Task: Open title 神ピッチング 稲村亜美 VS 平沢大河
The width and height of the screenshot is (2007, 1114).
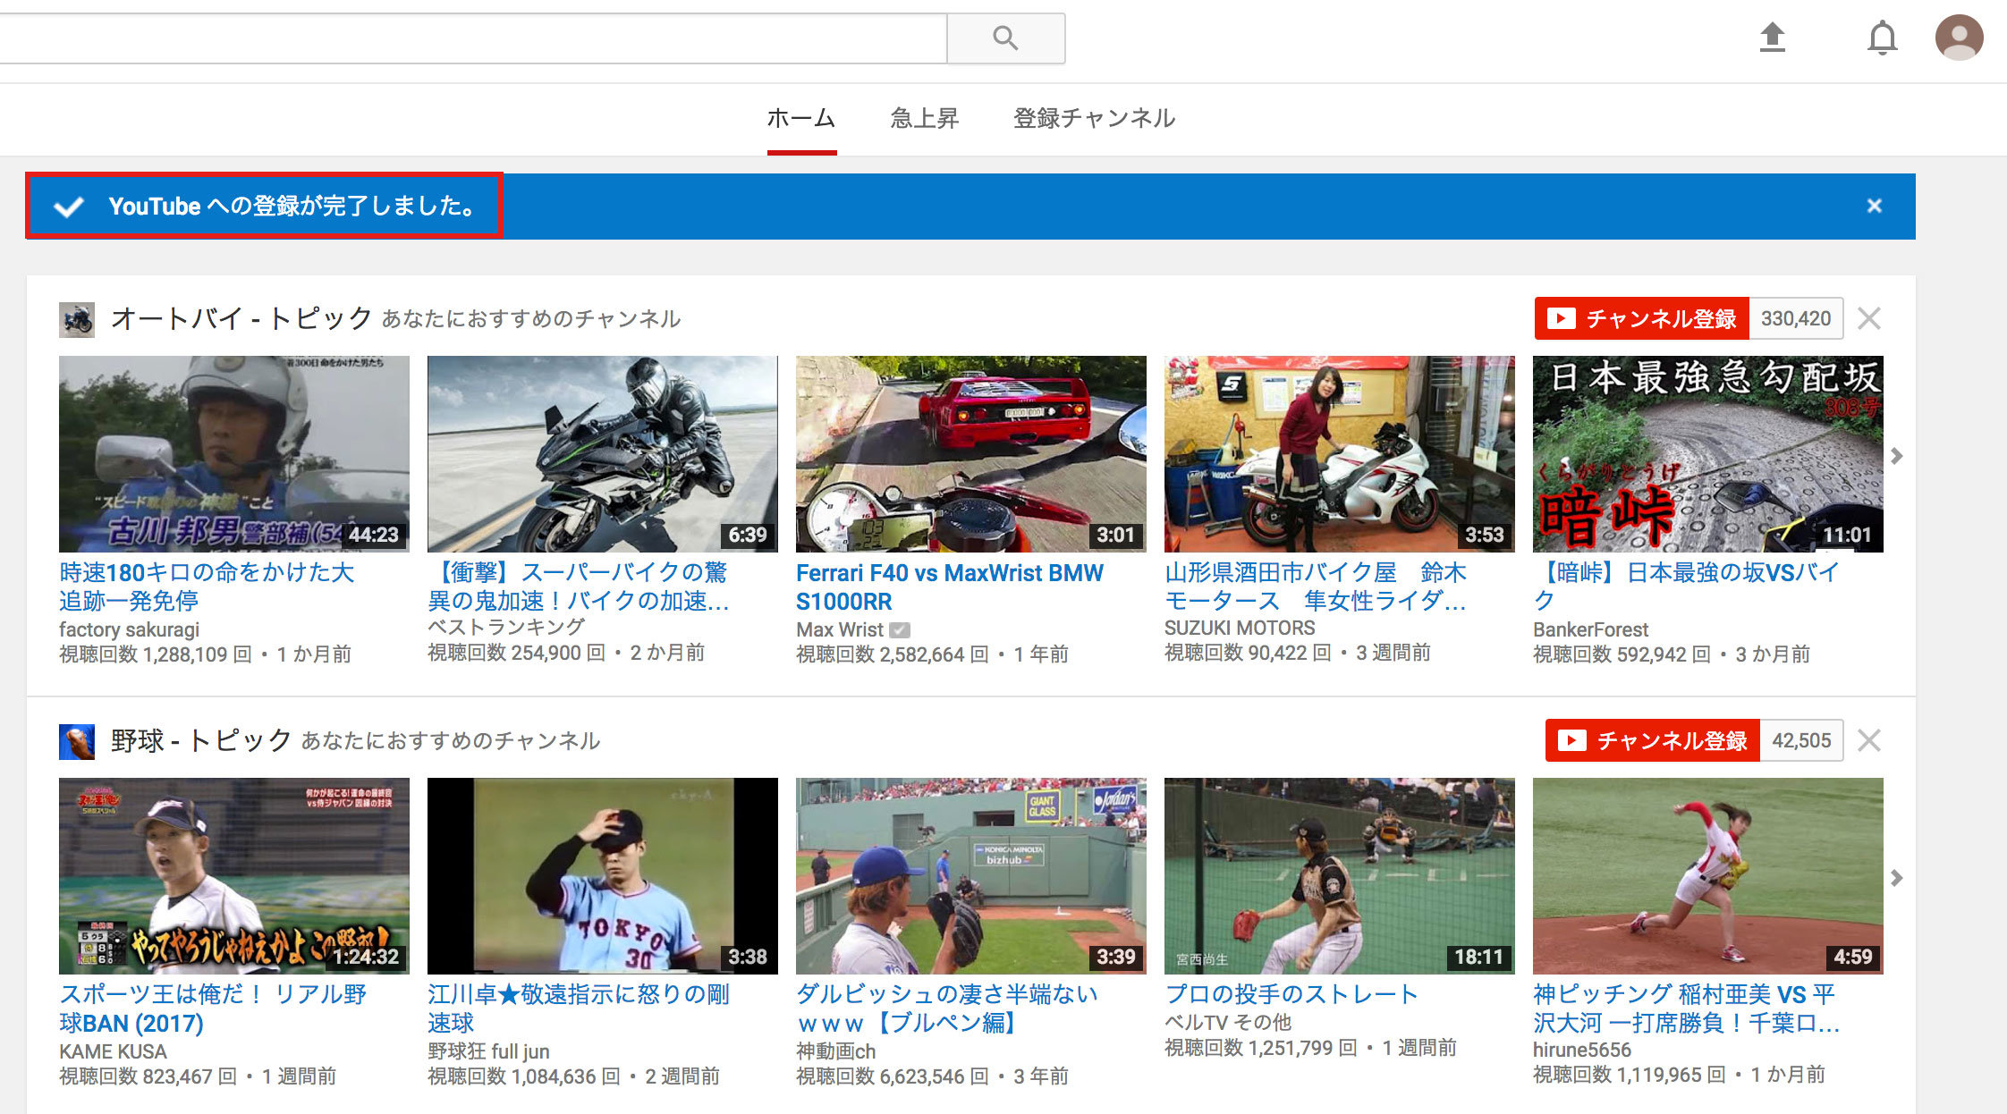Action: tap(1686, 1009)
